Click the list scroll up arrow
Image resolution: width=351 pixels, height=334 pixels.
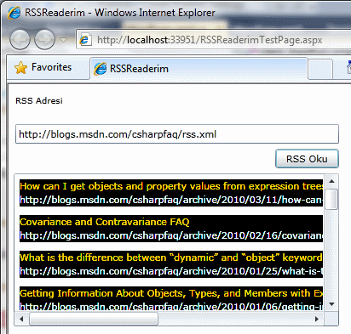[331, 181]
